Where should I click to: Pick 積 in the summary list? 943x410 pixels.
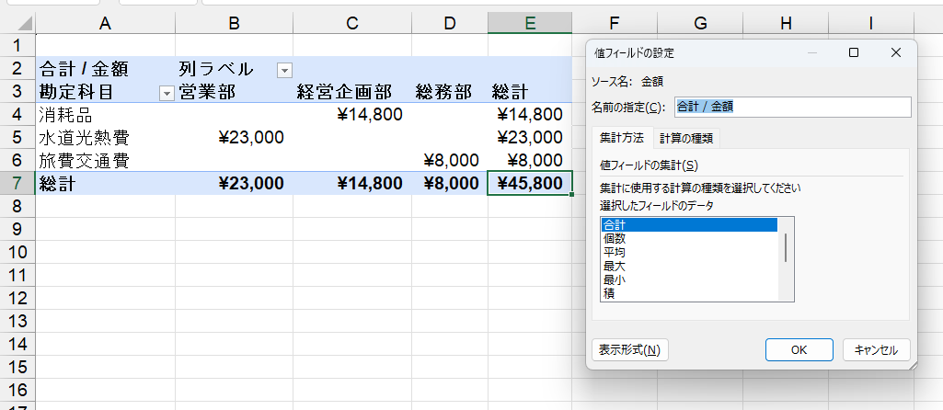[609, 293]
